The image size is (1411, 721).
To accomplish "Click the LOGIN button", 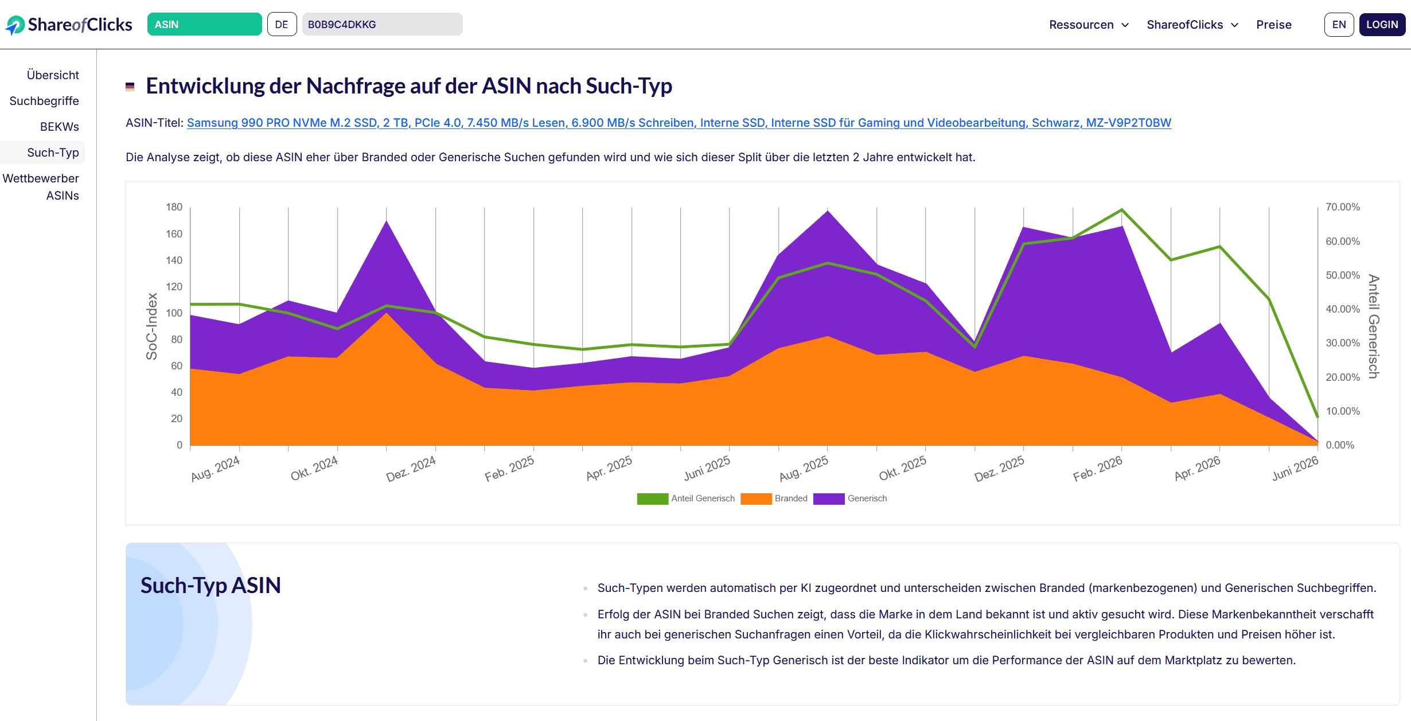I will coord(1382,25).
